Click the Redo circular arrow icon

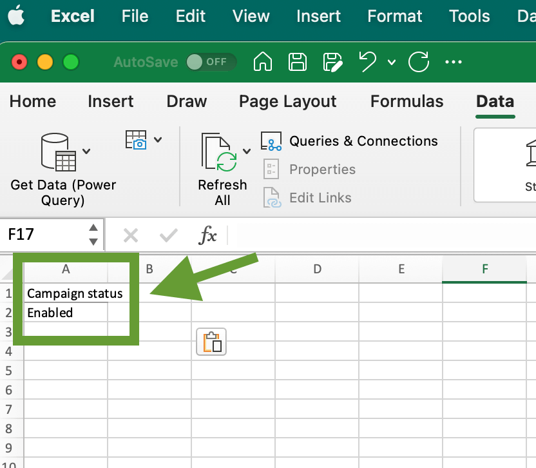[418, 62]
